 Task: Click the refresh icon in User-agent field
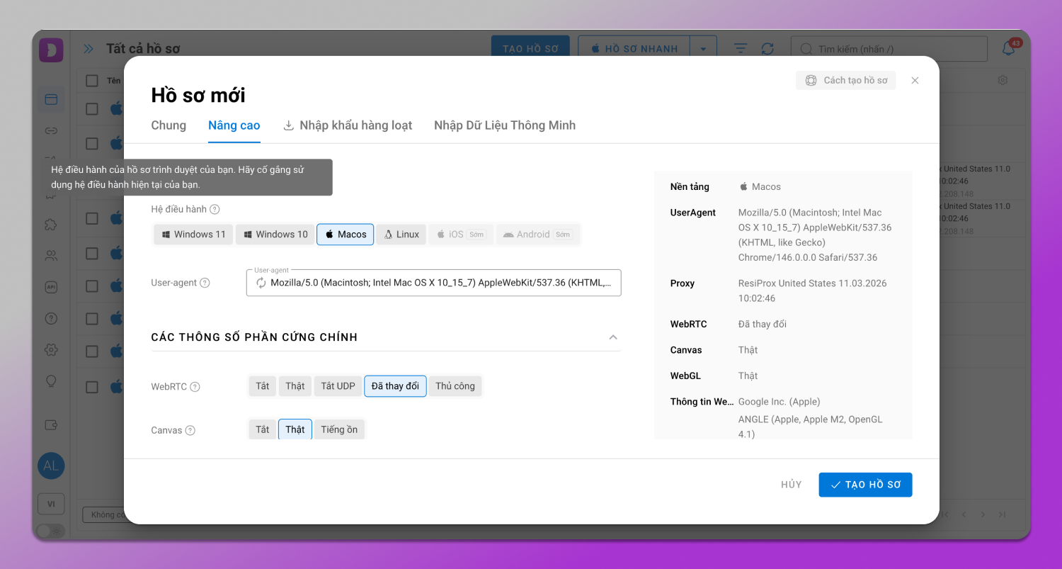[x=261, y=283]
